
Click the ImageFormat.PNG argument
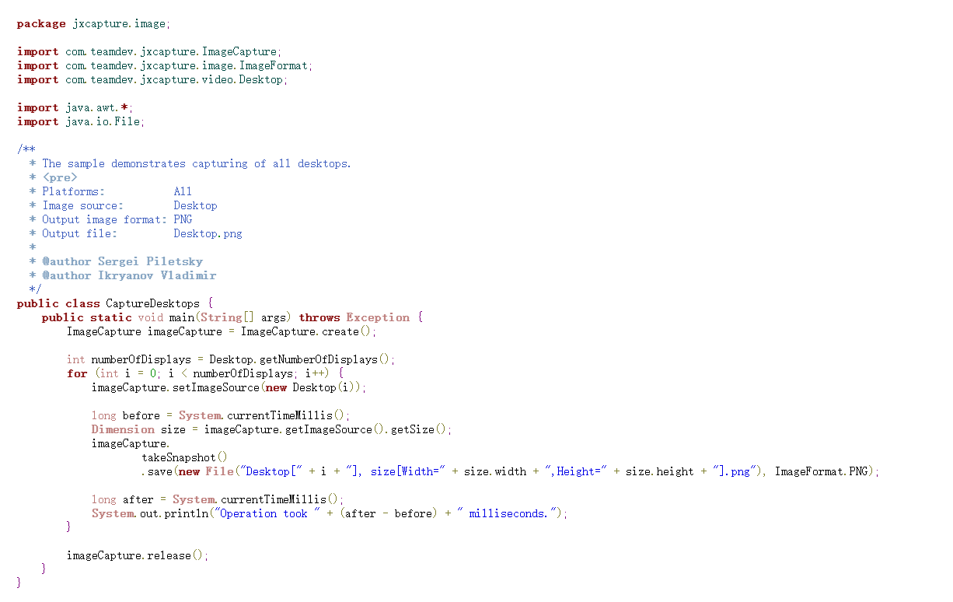tap(825, 471)
